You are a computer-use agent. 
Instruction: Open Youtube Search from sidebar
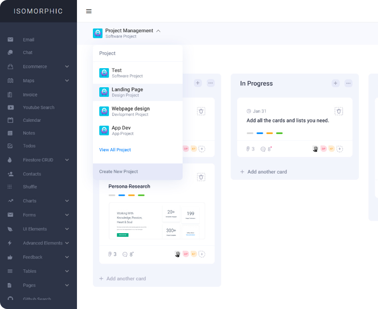pos(39,108)
